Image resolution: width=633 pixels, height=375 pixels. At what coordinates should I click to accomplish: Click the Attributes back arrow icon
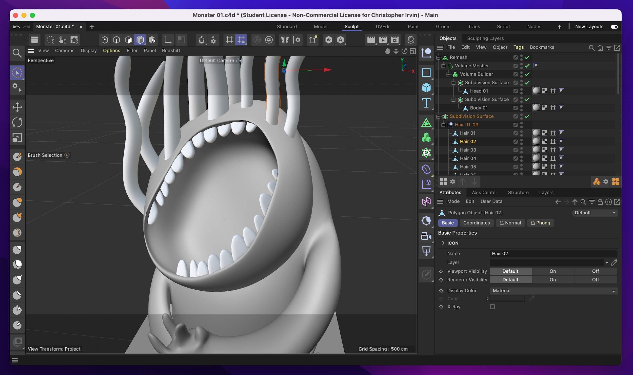[558, 202]
